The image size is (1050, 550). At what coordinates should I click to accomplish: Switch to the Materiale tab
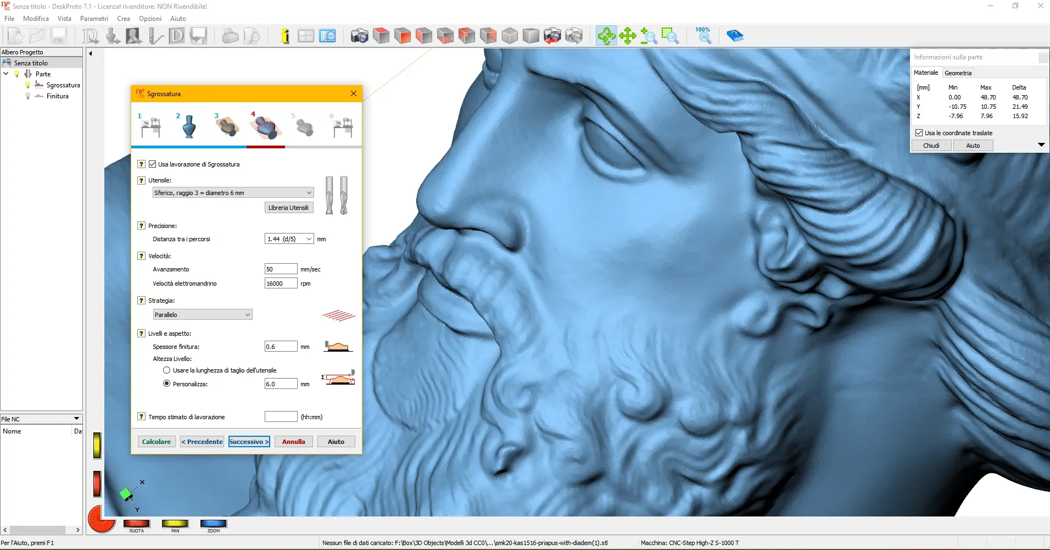coord(926,73)
